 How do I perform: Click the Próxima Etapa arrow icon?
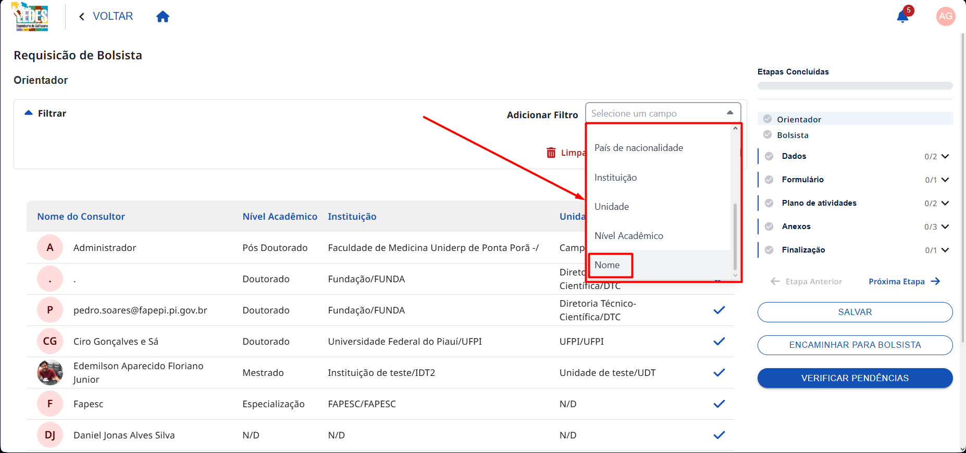935,281
